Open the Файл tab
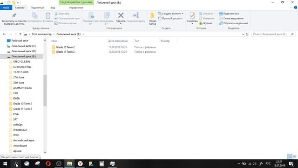 [x=6, y=7]
